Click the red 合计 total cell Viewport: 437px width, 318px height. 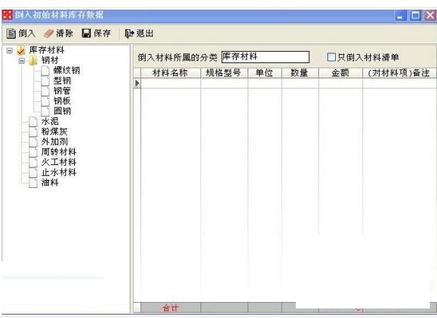pyautogui.click(x=171, y=308)
